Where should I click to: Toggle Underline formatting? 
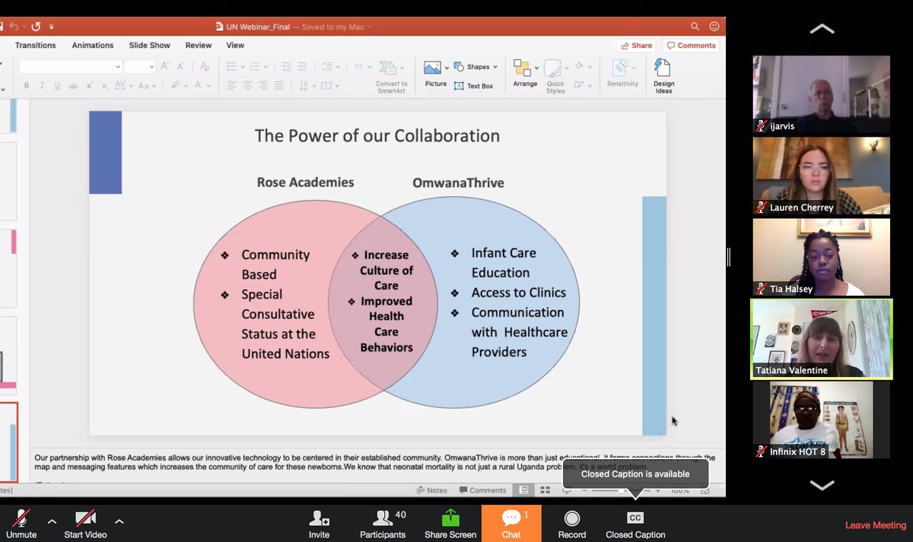[57, 85]
